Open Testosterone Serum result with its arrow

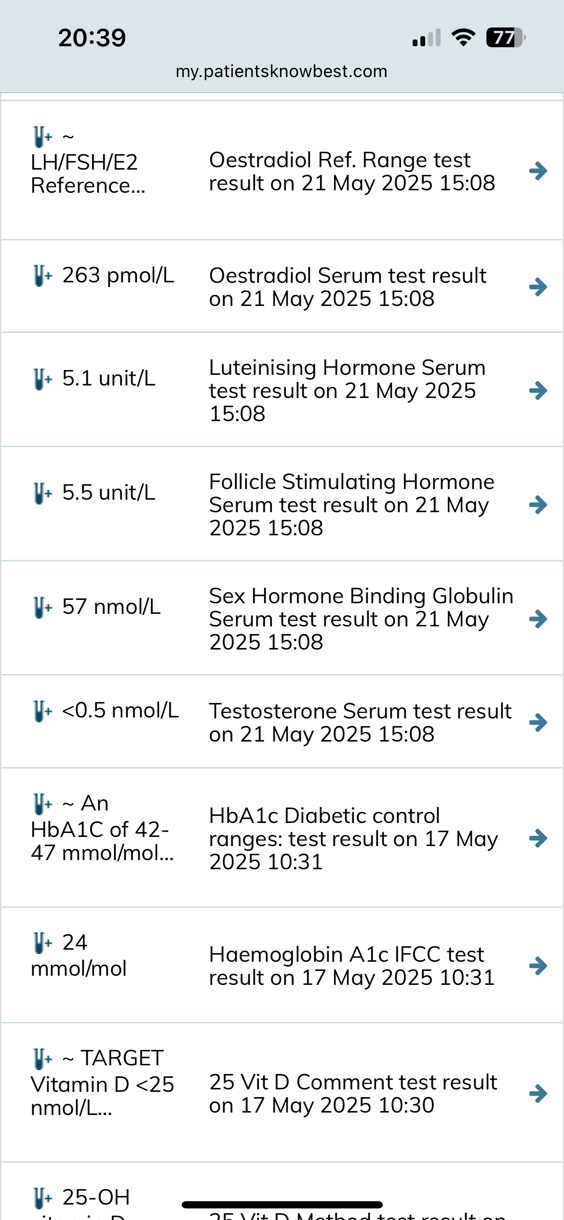pos(537,722)
